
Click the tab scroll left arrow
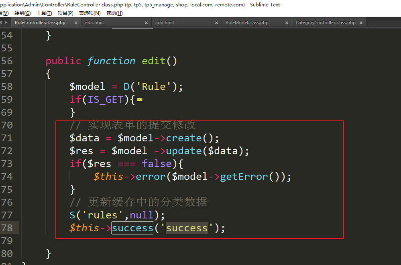coord(2,23)
